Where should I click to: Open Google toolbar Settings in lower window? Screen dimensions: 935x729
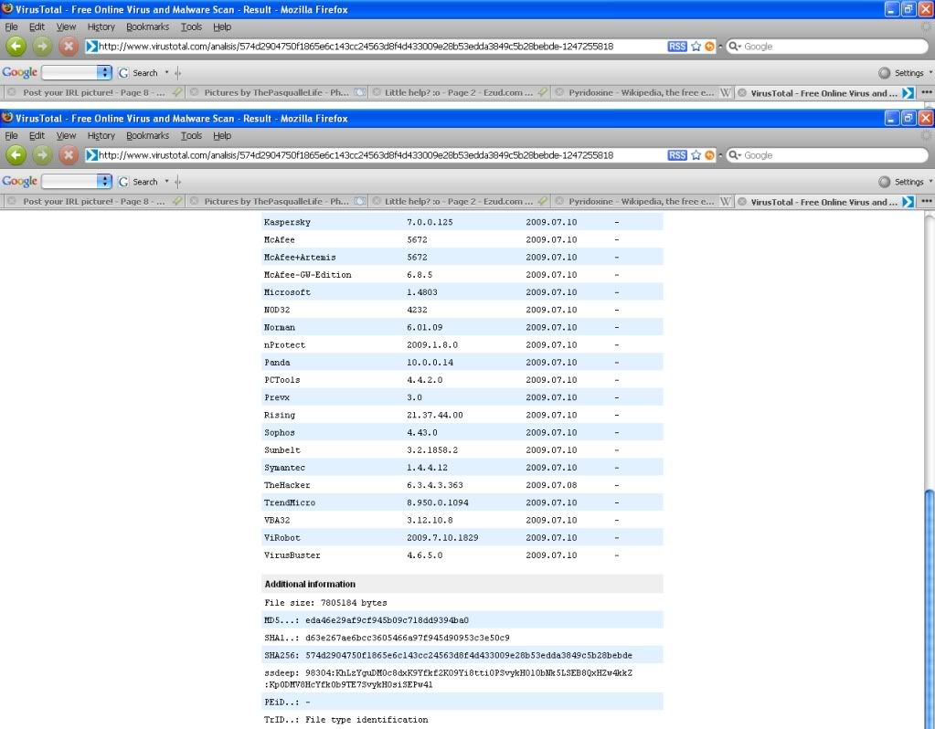click(907, 182)
